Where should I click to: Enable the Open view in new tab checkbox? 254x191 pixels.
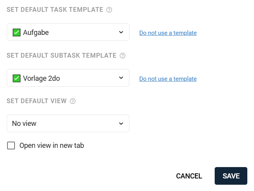click(11, 146)
